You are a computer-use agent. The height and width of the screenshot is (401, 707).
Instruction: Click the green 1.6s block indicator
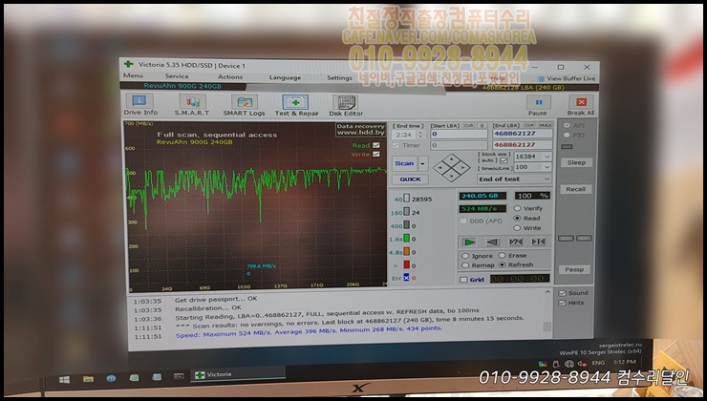(x=406, y=238)
